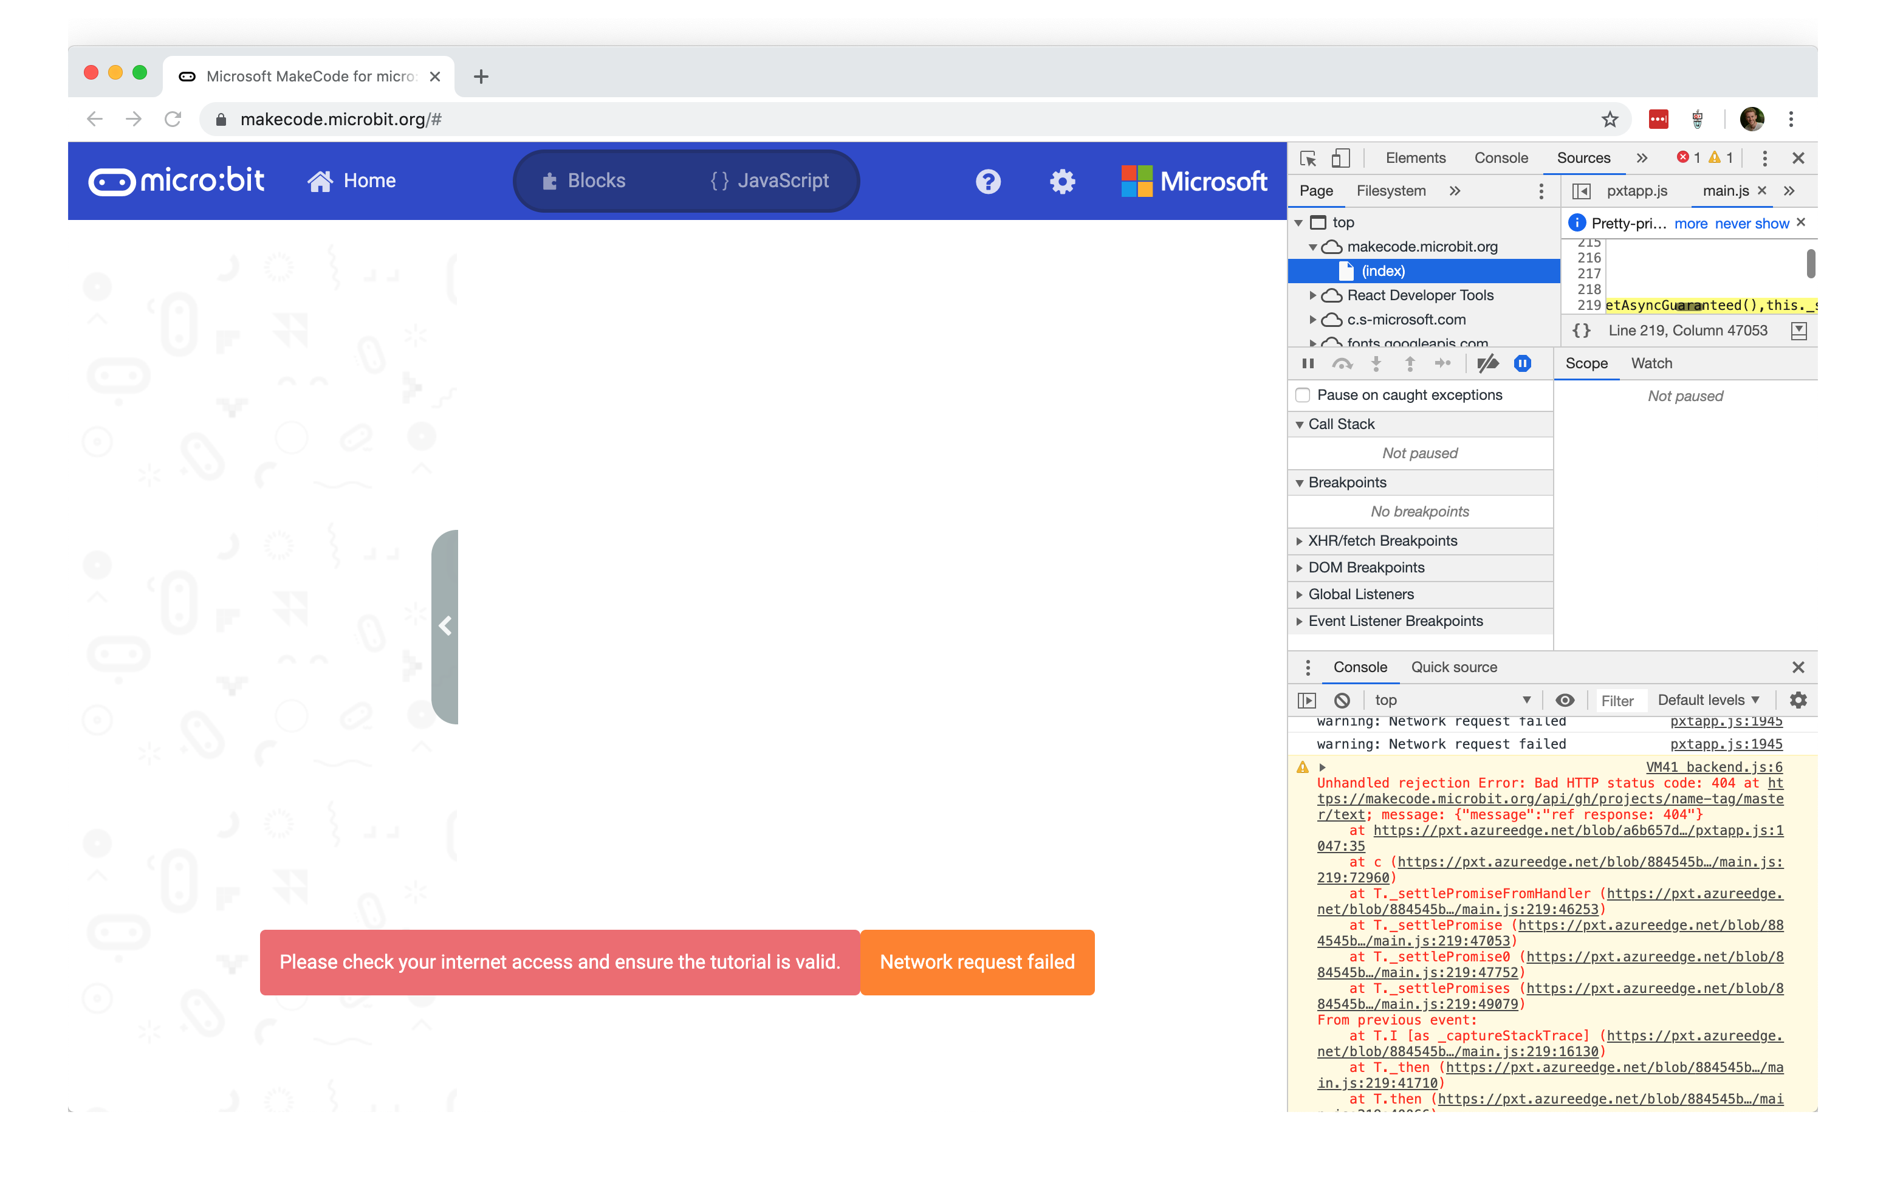
Task: Open the Quick source tab
Action: [1453, 667]
